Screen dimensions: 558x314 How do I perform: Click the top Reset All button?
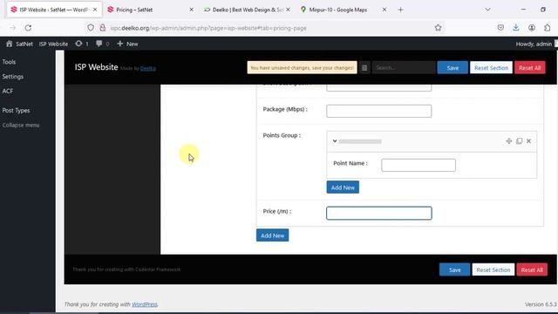(529, 68)
